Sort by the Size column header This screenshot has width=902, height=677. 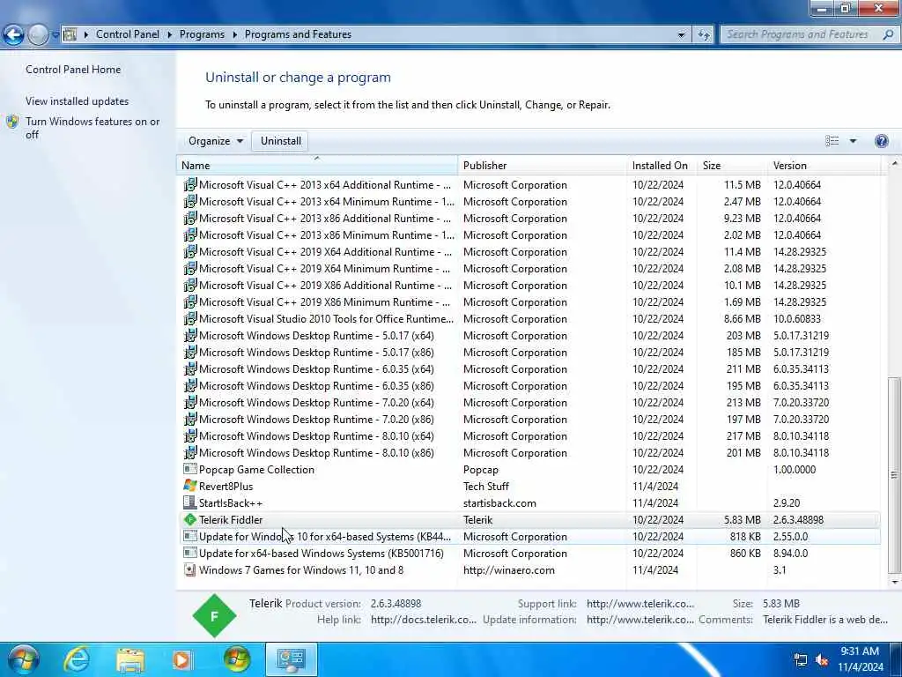pos(732,165)
